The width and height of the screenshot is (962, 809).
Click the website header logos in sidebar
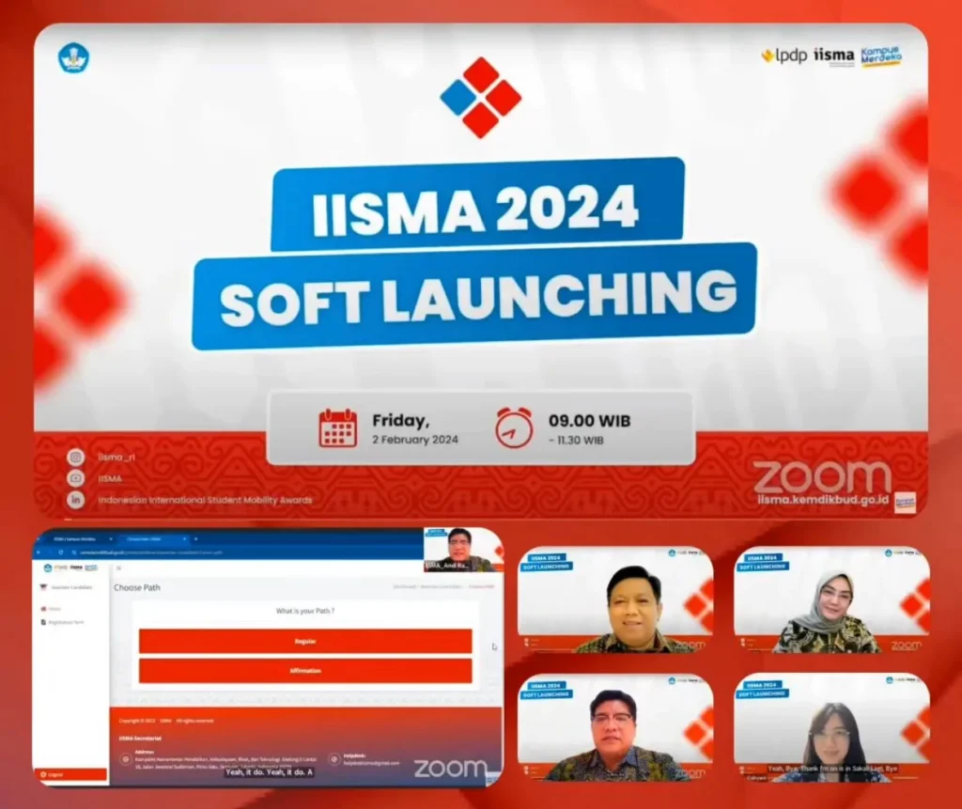tap(70, 568)
